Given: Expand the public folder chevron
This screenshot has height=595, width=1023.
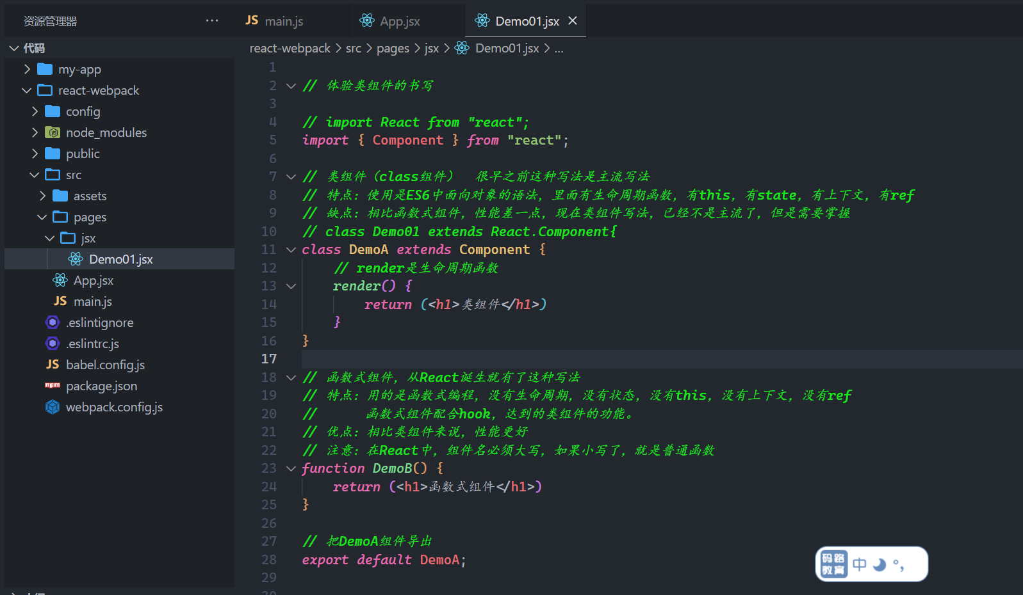Looking at the screenshot, I should (35, 154).
